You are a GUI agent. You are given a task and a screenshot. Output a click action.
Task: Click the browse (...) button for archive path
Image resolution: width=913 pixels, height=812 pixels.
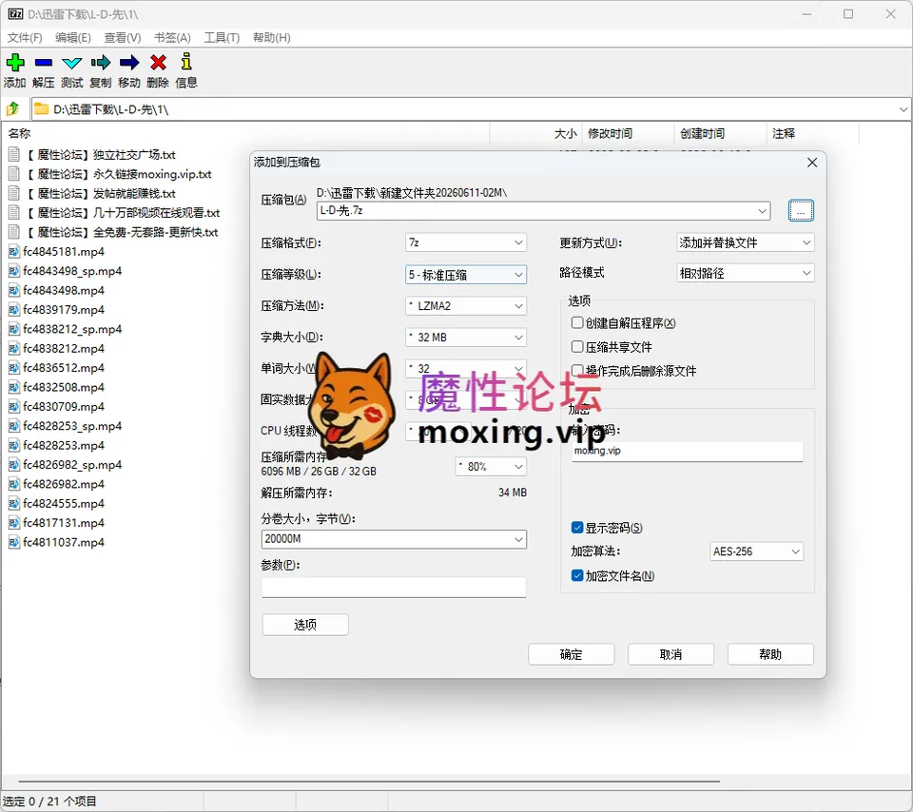801,211
